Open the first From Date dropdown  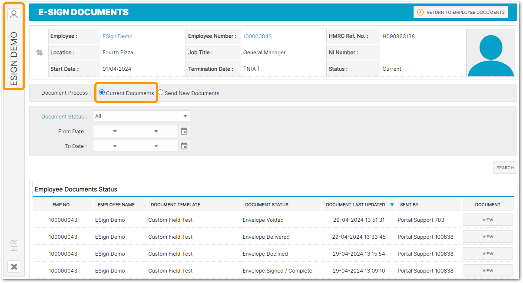click(115, 132)
